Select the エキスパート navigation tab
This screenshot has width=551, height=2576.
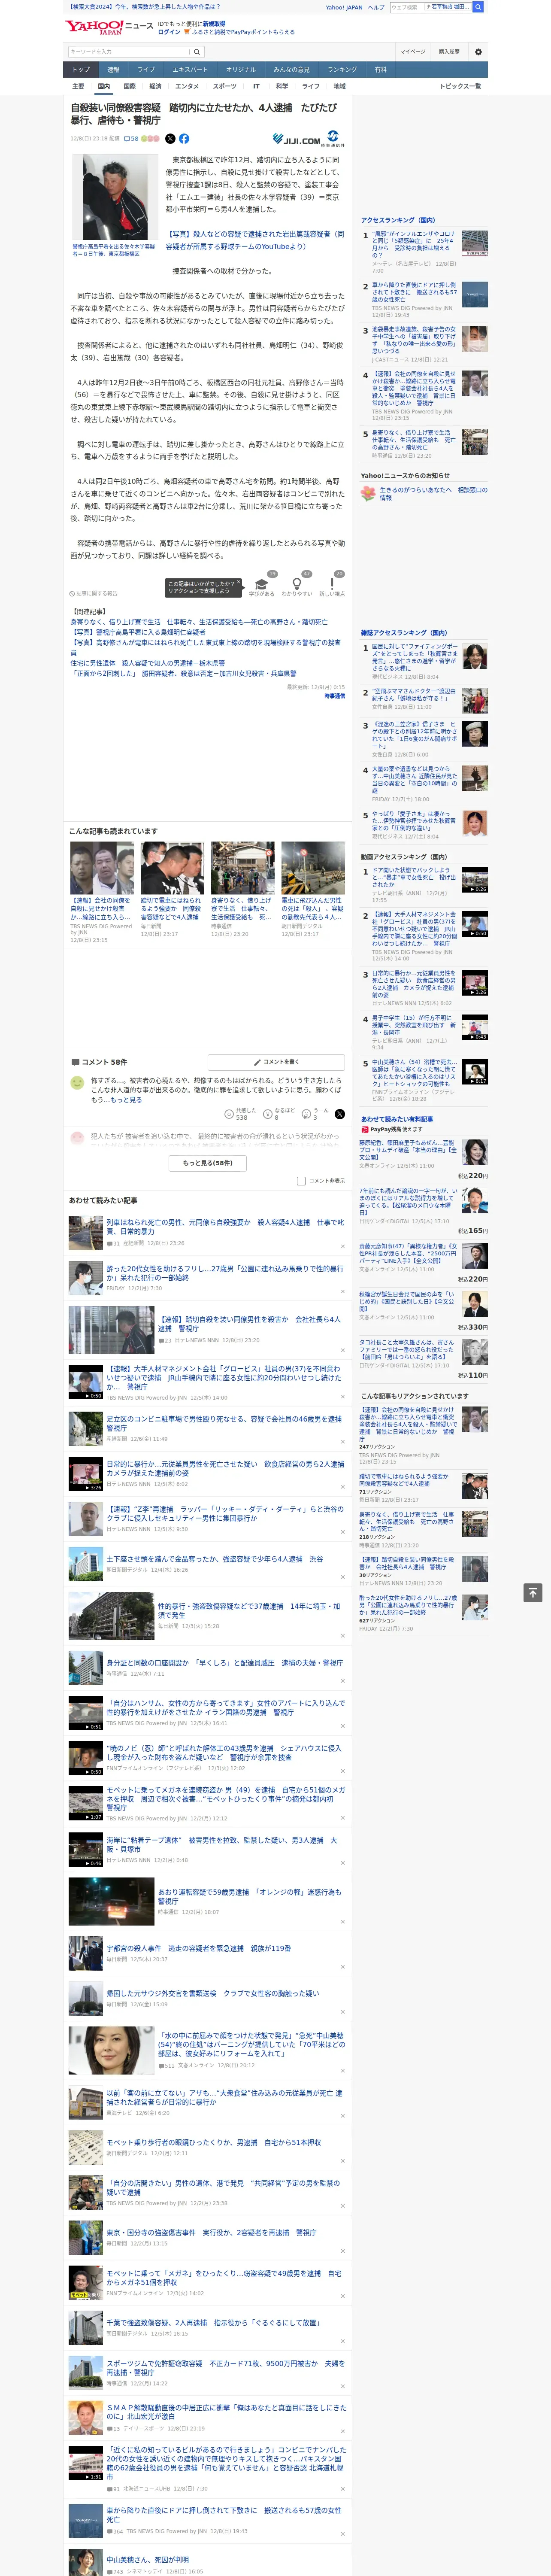190,70
